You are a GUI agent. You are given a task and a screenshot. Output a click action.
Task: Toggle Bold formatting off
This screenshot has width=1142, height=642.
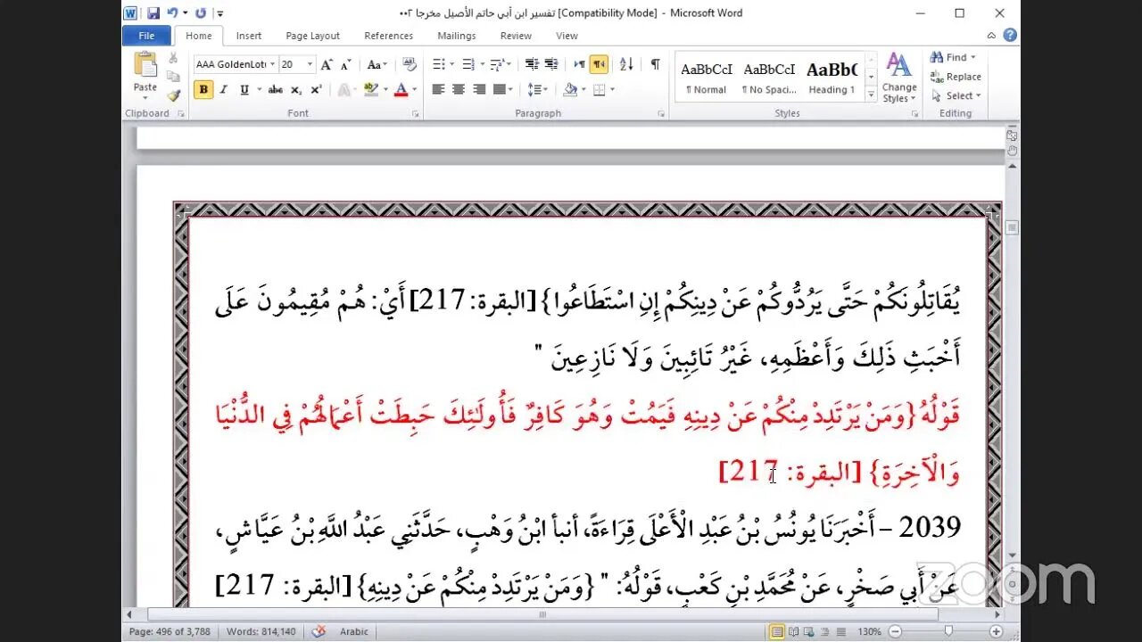point(203,89)
